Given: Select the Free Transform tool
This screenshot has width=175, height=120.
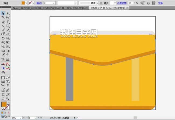Looking at the screenshot, I should (x=8, y=42).
